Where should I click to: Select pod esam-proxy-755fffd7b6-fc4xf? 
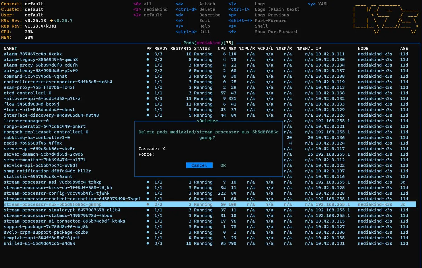(x=39, y=87)
